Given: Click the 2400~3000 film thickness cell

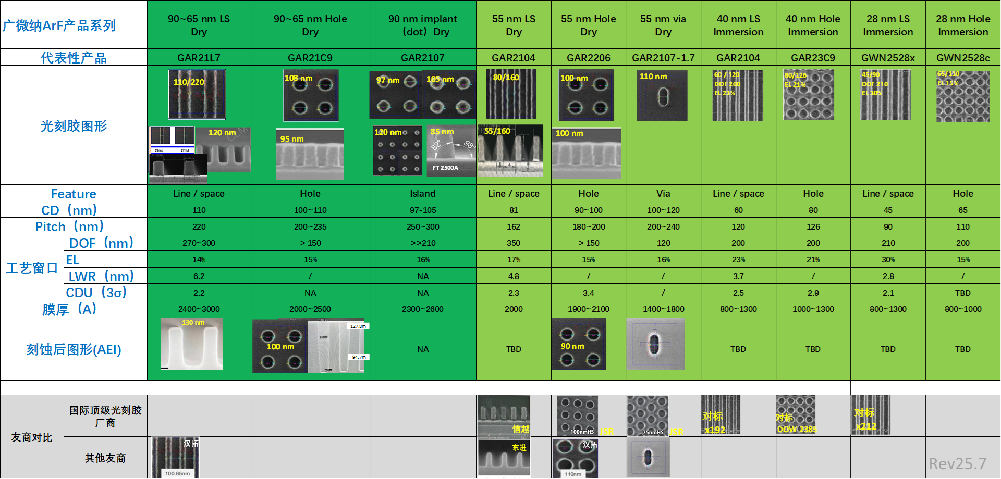Looking at the screenshot, I should coord(199,309).
